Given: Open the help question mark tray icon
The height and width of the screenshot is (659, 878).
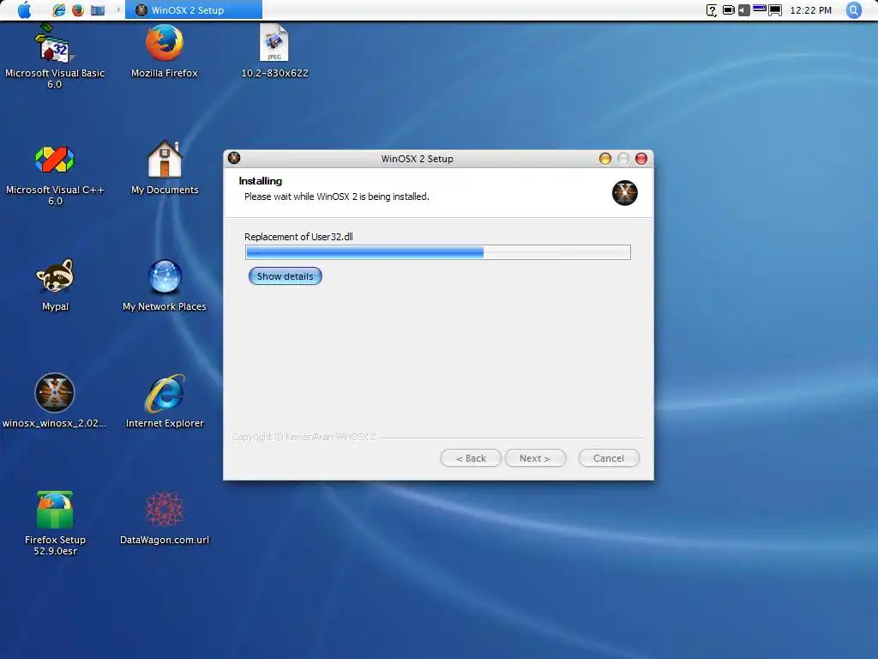Looking at the screenshot, I should pos(711,10).
